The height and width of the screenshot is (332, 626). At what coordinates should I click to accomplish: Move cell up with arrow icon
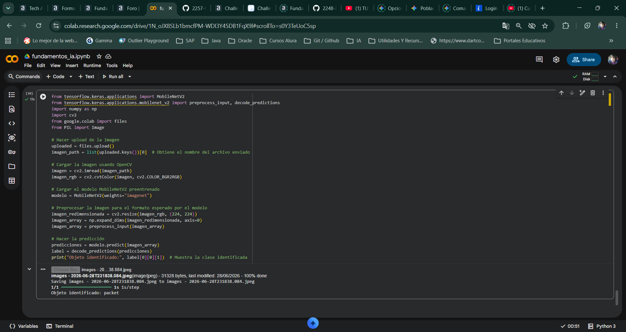click(561, 93)
